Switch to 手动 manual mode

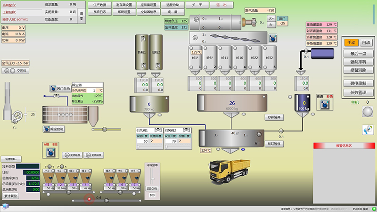[x=351, y=42]
